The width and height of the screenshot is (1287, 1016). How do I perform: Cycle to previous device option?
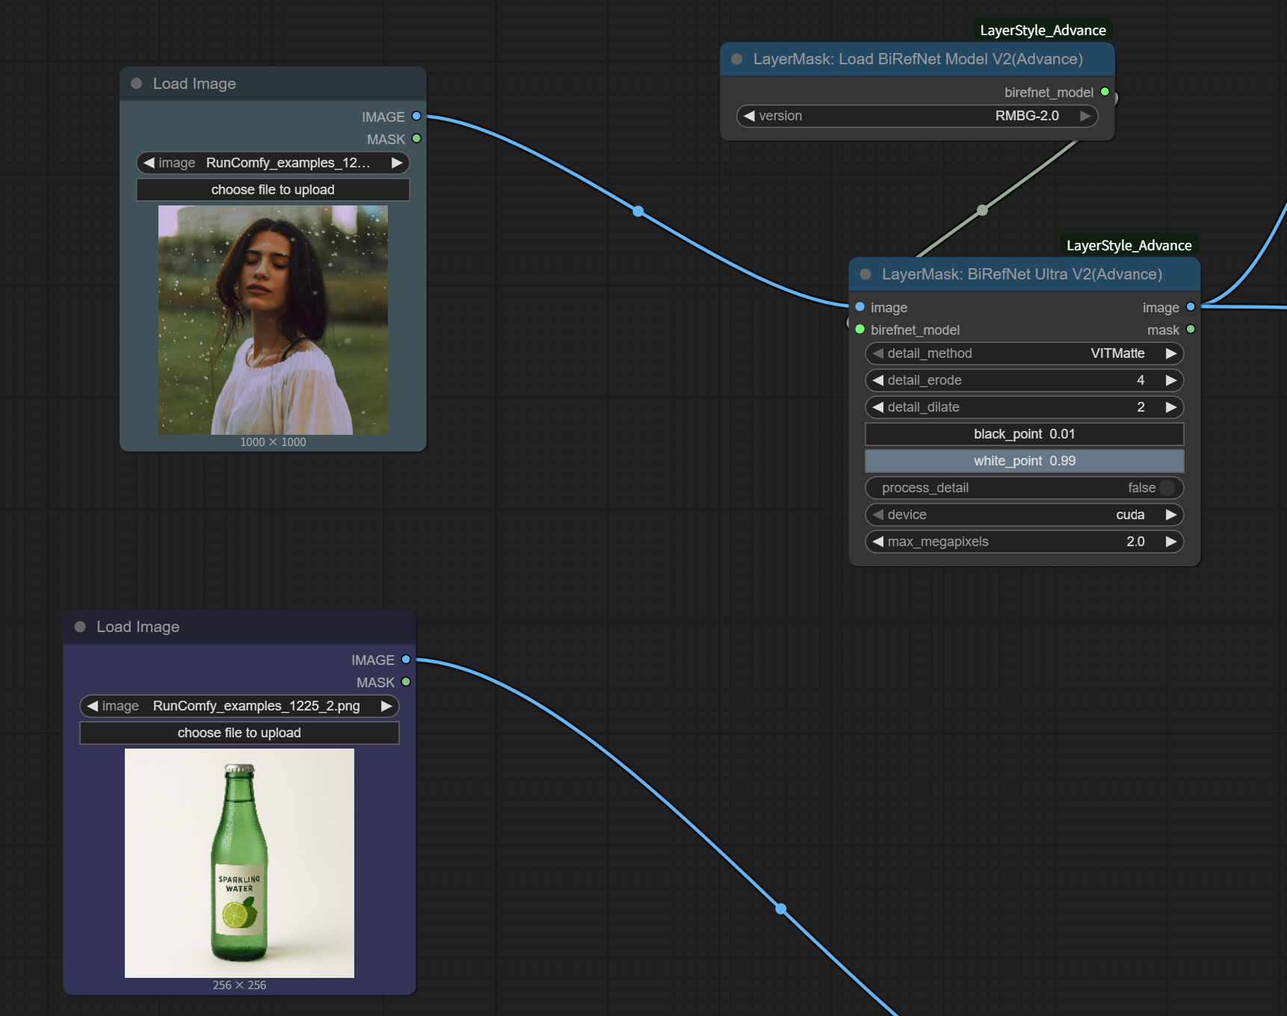(878, 515)
